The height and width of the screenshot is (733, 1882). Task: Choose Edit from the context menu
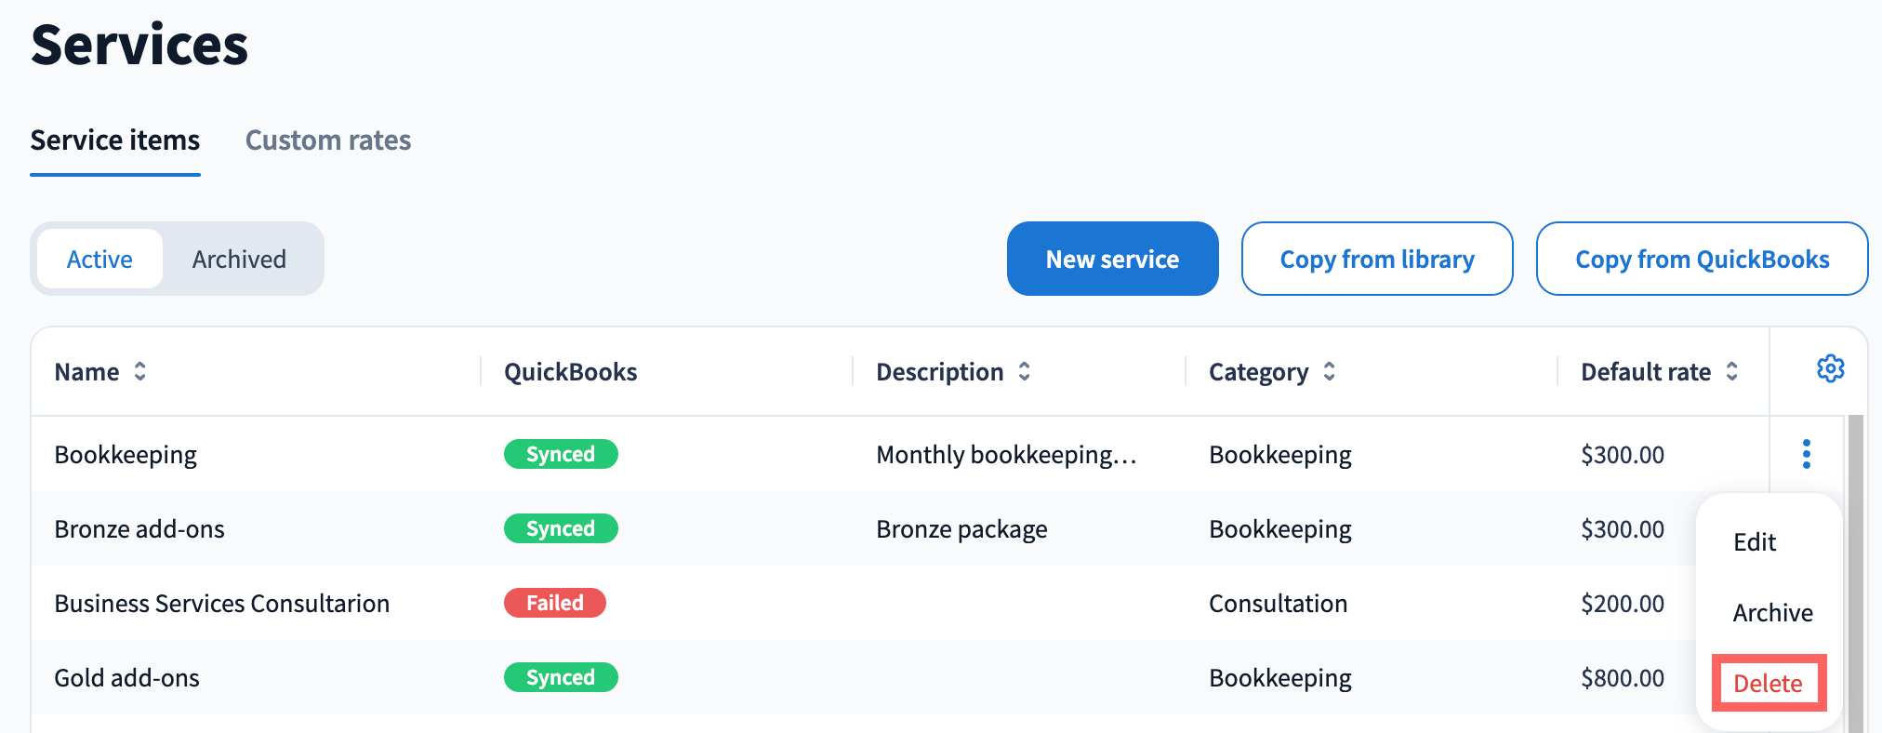coord(1754,542)
